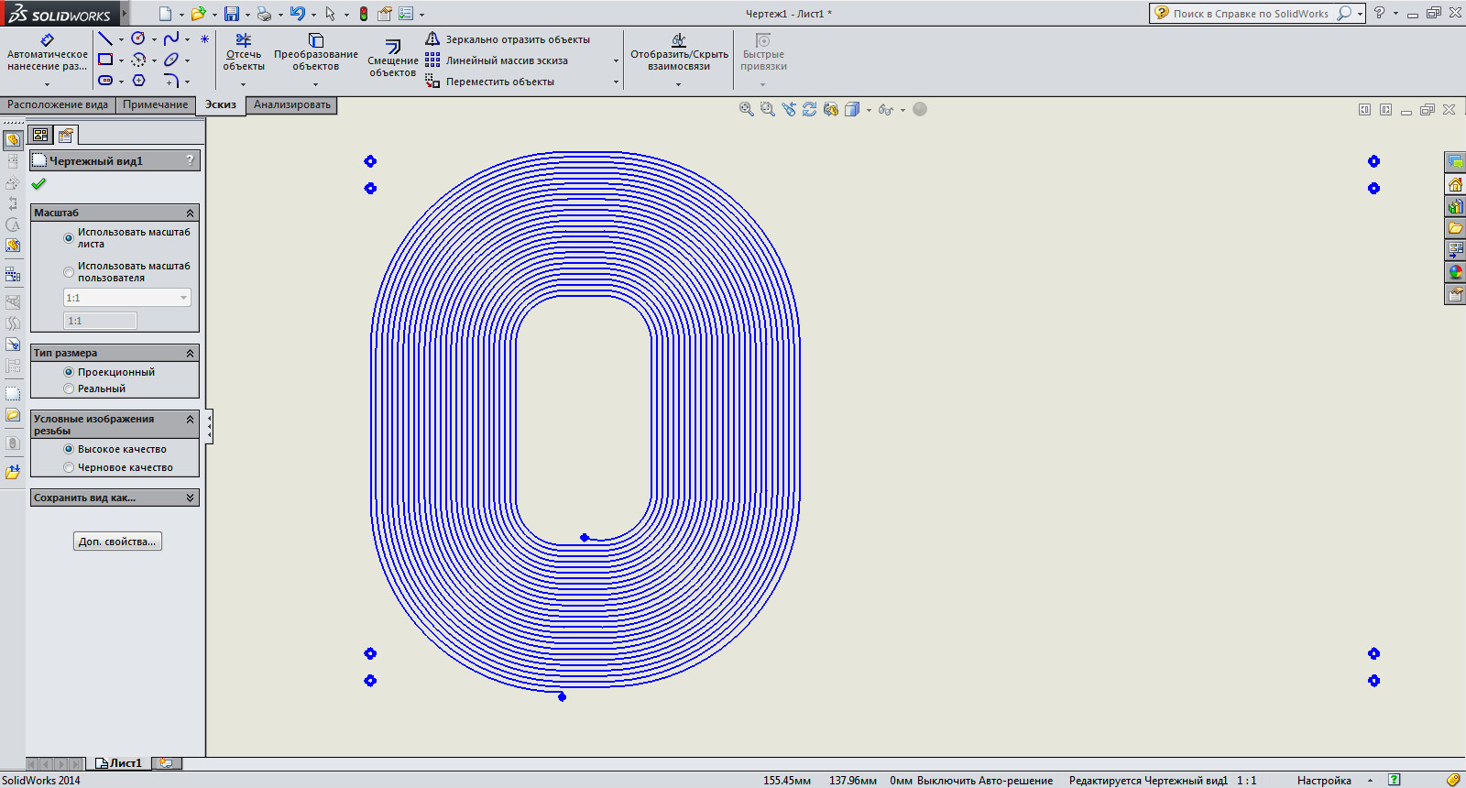The height and width of the screenshot is (788, 1466).
Task: Open the Appearances color ball task pane
Action: [x=1455, y=272]
